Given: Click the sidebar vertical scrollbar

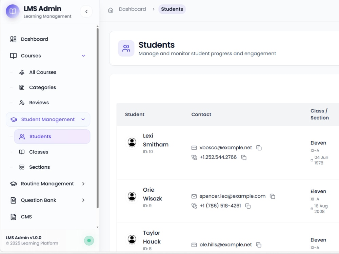Looking at the screenshot, I should tap(98, 118).
